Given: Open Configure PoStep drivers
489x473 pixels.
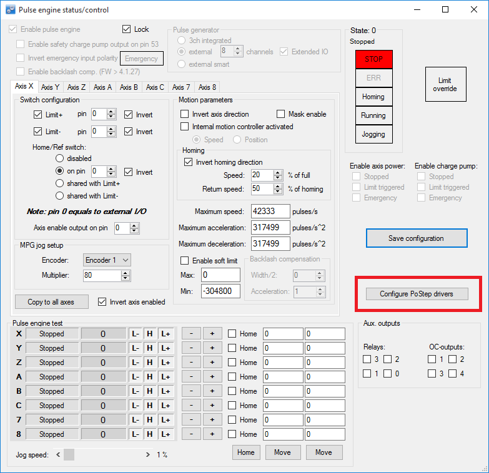Looking at the screenshot, I should 417,293.
